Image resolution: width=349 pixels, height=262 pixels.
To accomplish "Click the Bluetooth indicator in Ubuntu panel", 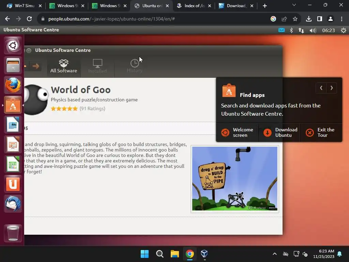I will (291, 30).
